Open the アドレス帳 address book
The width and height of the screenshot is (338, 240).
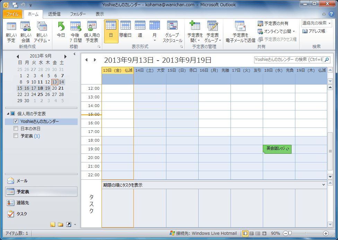pyautogui.click(x=314, y=31)
